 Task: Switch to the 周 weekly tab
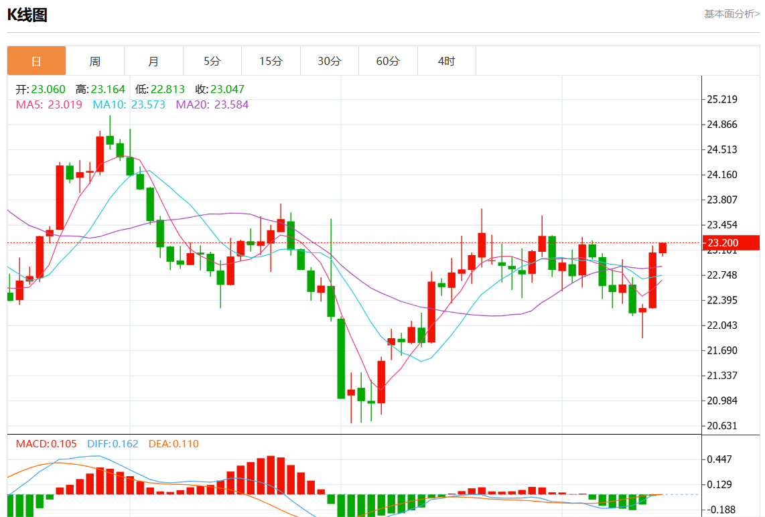[95, 61]
